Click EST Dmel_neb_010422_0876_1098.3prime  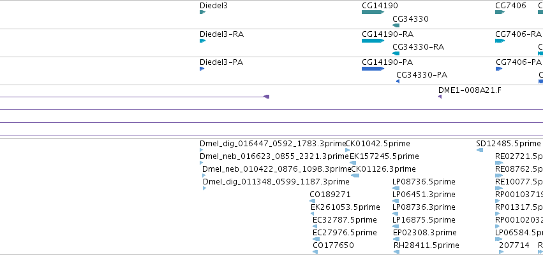point(277,169)
